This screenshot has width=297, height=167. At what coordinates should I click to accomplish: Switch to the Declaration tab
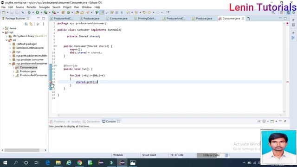(91, 122)
